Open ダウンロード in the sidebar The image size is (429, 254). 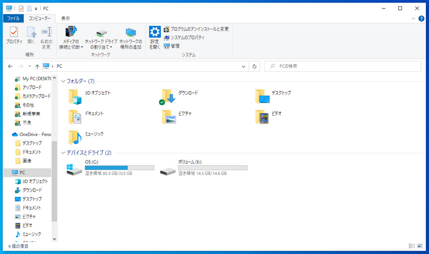(28, 190)
